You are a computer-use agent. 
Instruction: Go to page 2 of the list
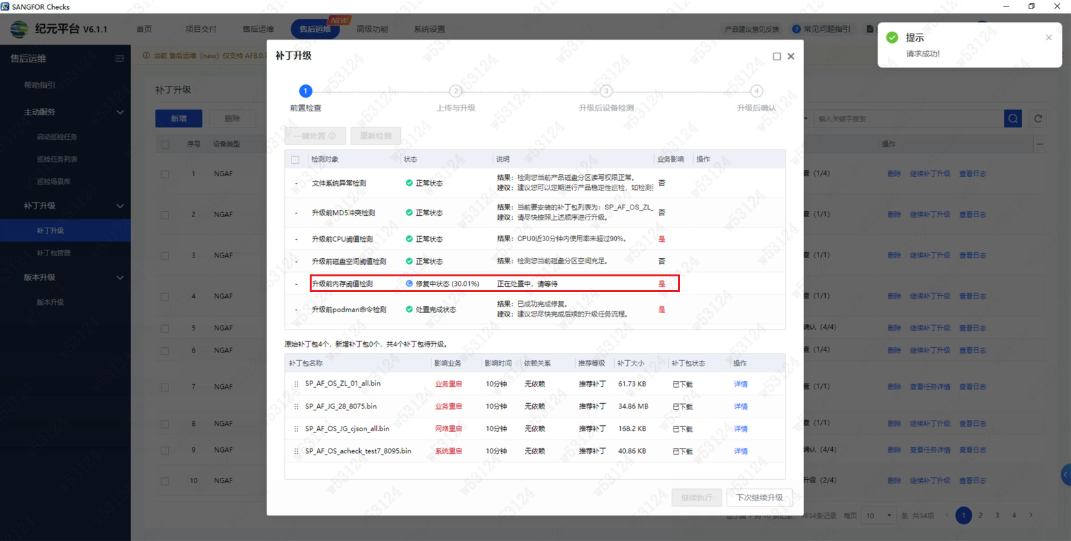(x=980, y=516)
